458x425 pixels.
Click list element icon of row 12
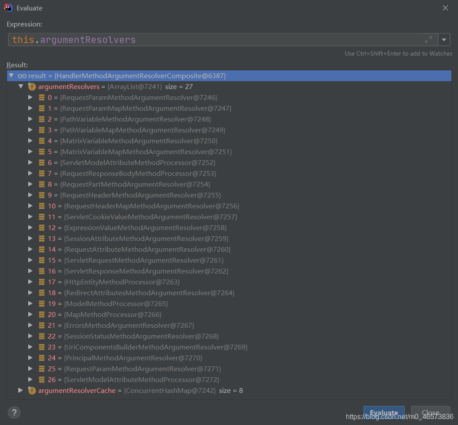[x=42, y=227]
